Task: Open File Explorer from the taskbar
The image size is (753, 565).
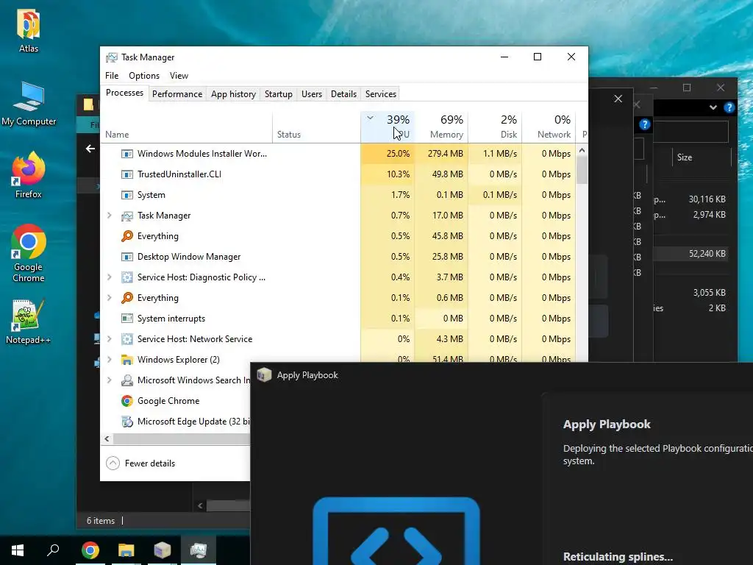Action: coord(126,550)
